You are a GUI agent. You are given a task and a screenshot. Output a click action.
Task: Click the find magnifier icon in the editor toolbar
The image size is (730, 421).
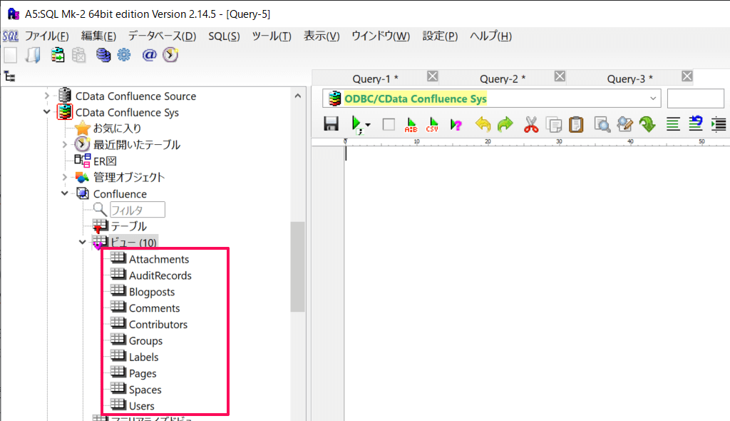(x=602, y=124)
